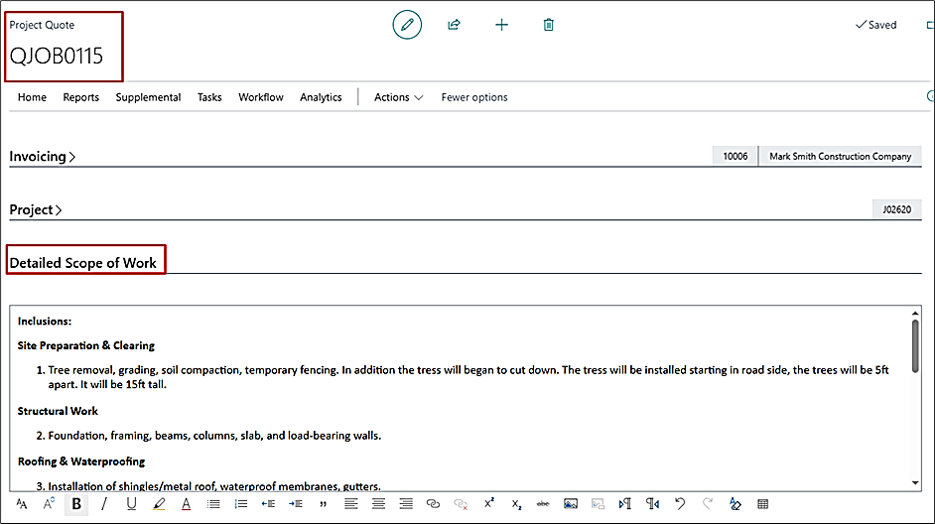Insert a bulleted list
Viewport: 935px width, 524px height.
coord(213,504)
